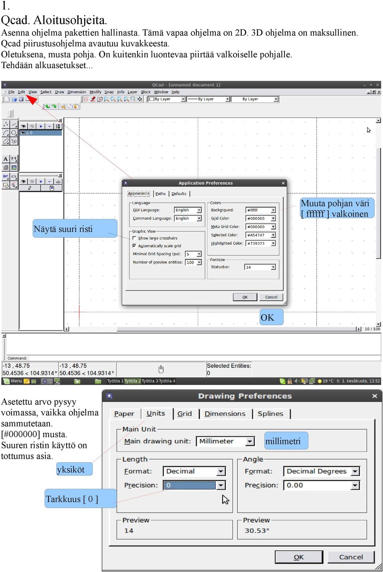The width and height of the screenshot is (383, 572).
Task: Open the Lines tool in CAD toolbar
Action: pos(14,124)
